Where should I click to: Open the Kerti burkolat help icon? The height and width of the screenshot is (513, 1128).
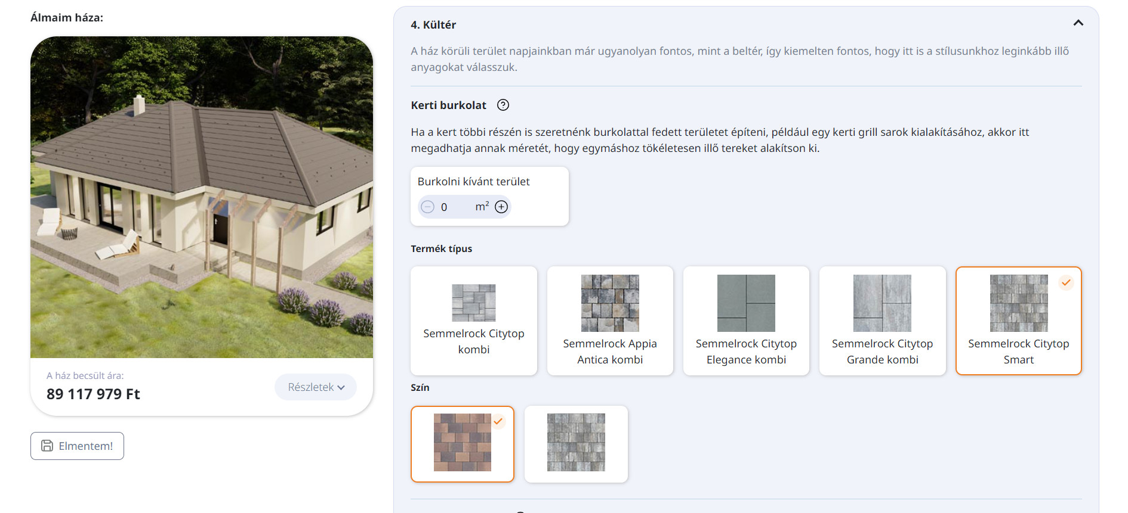click(x=503, y=105)
